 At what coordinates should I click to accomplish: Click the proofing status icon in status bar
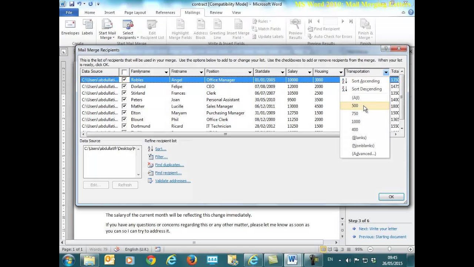[x=117, y=249]
